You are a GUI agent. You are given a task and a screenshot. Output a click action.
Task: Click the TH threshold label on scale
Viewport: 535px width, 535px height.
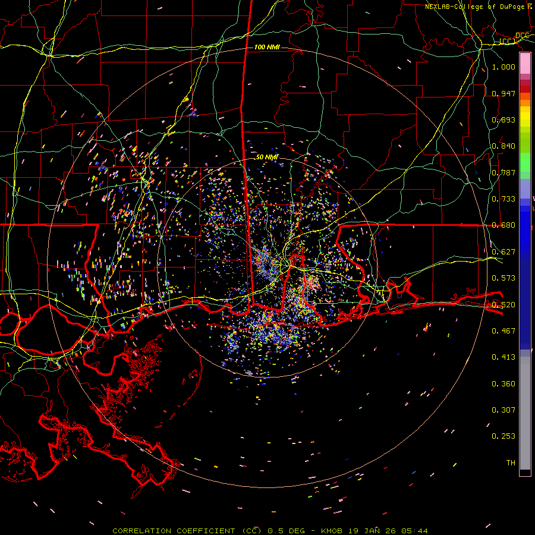click(x=511, y=463)
